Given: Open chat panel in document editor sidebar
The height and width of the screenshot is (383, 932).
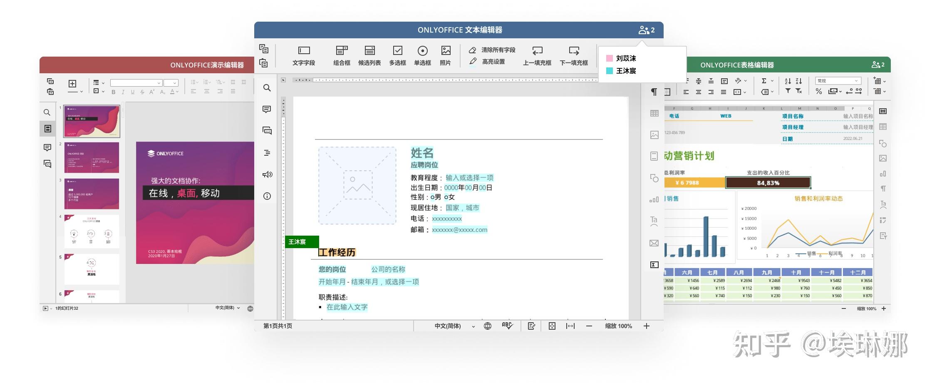Looking at the screenshot, I should click(x=267, y=131).
